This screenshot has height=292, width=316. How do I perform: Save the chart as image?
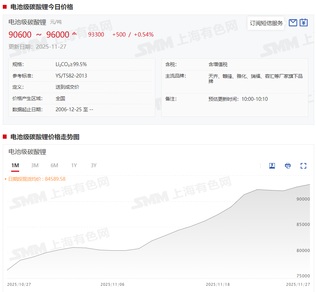click(272, 166)
